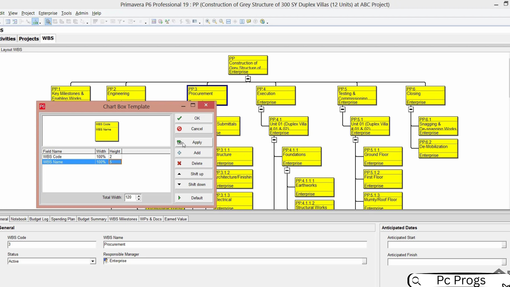Viewport: 510px width, 287px height.
Task: Click the P6 icon in Chart Box Template title
Action: 42,107
